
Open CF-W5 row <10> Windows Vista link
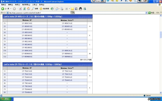tap(67, 50)
